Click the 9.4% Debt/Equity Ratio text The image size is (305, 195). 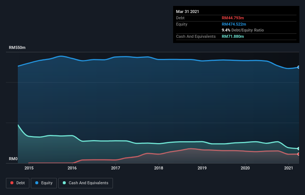click(x=243, y=30)
